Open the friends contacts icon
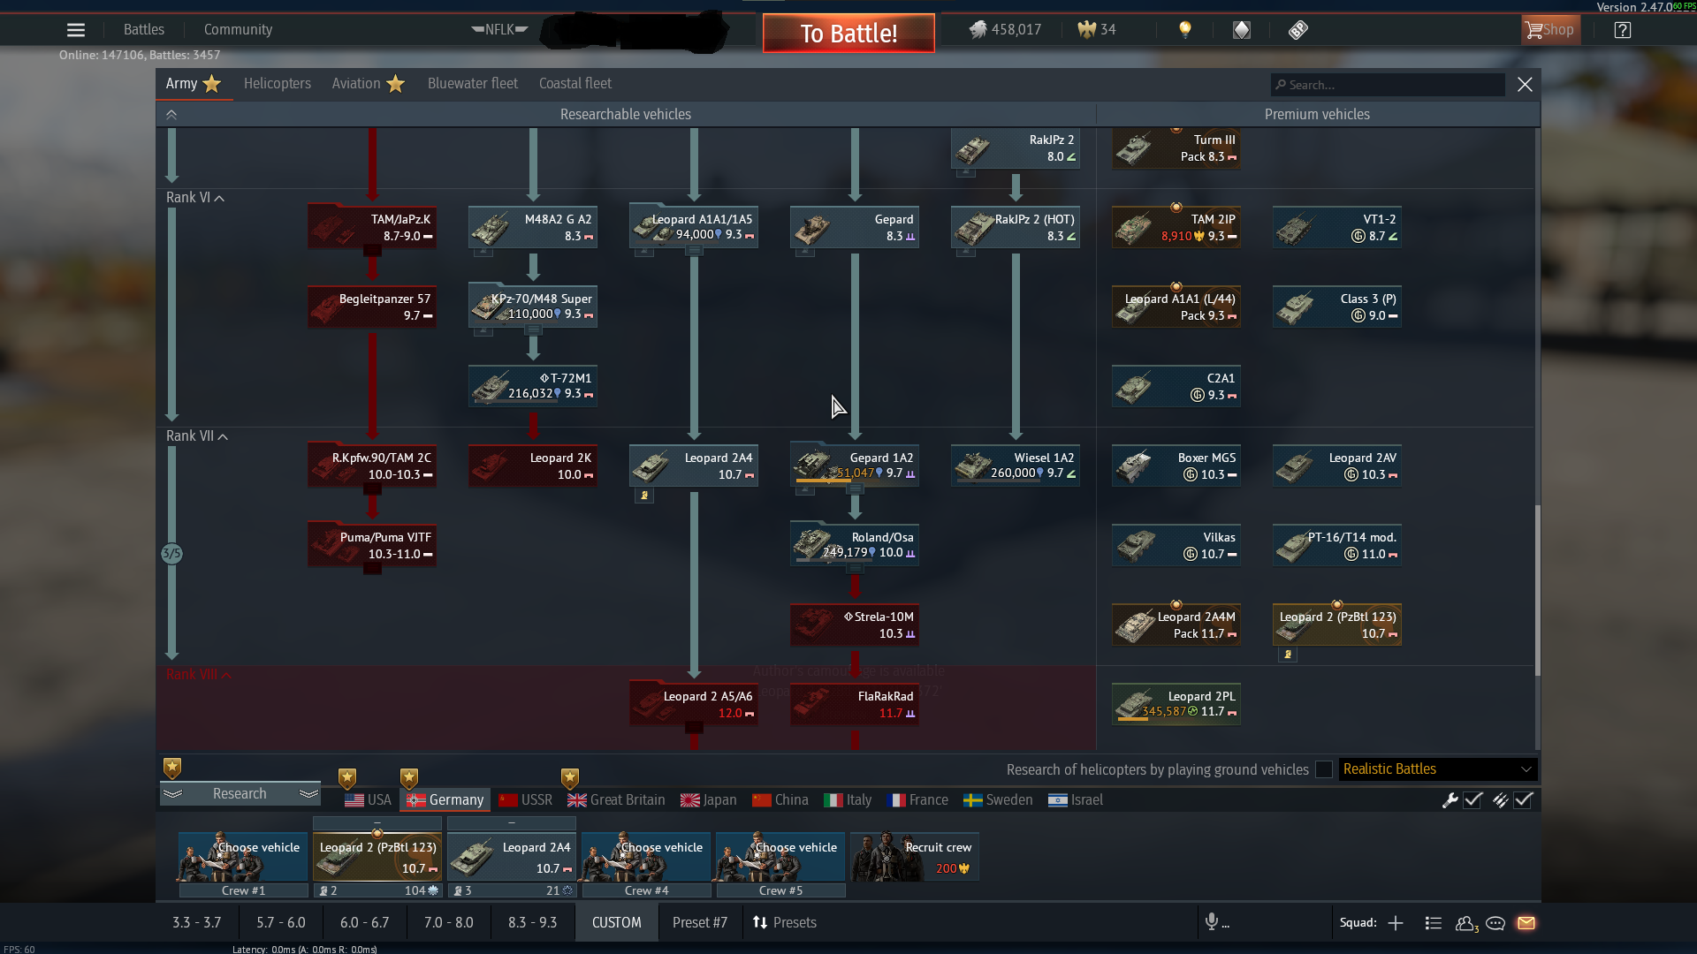The height and width of the screenshot is (954, 1697). [1465, 923]
